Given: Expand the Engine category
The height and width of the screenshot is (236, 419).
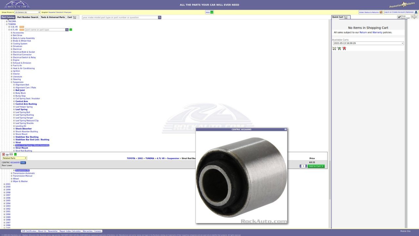Looking at the screenshot, I should point(11,60).
